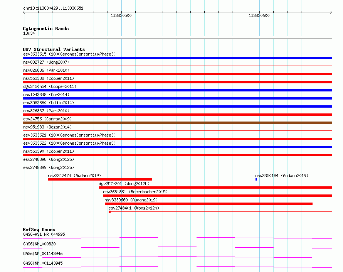Open variant nsv563388 (Cooper2011)

coord(49,78)
